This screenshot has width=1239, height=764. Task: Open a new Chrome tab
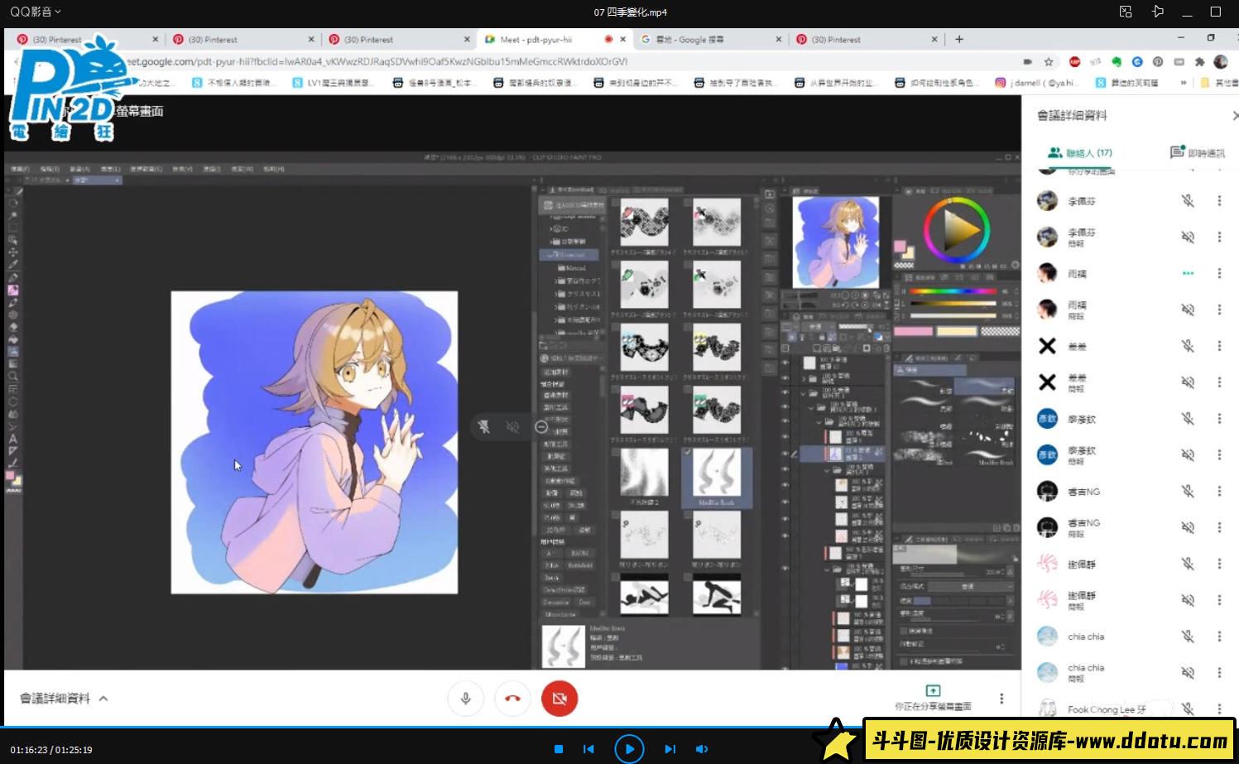pyautogui.click(x=959, y=39)
